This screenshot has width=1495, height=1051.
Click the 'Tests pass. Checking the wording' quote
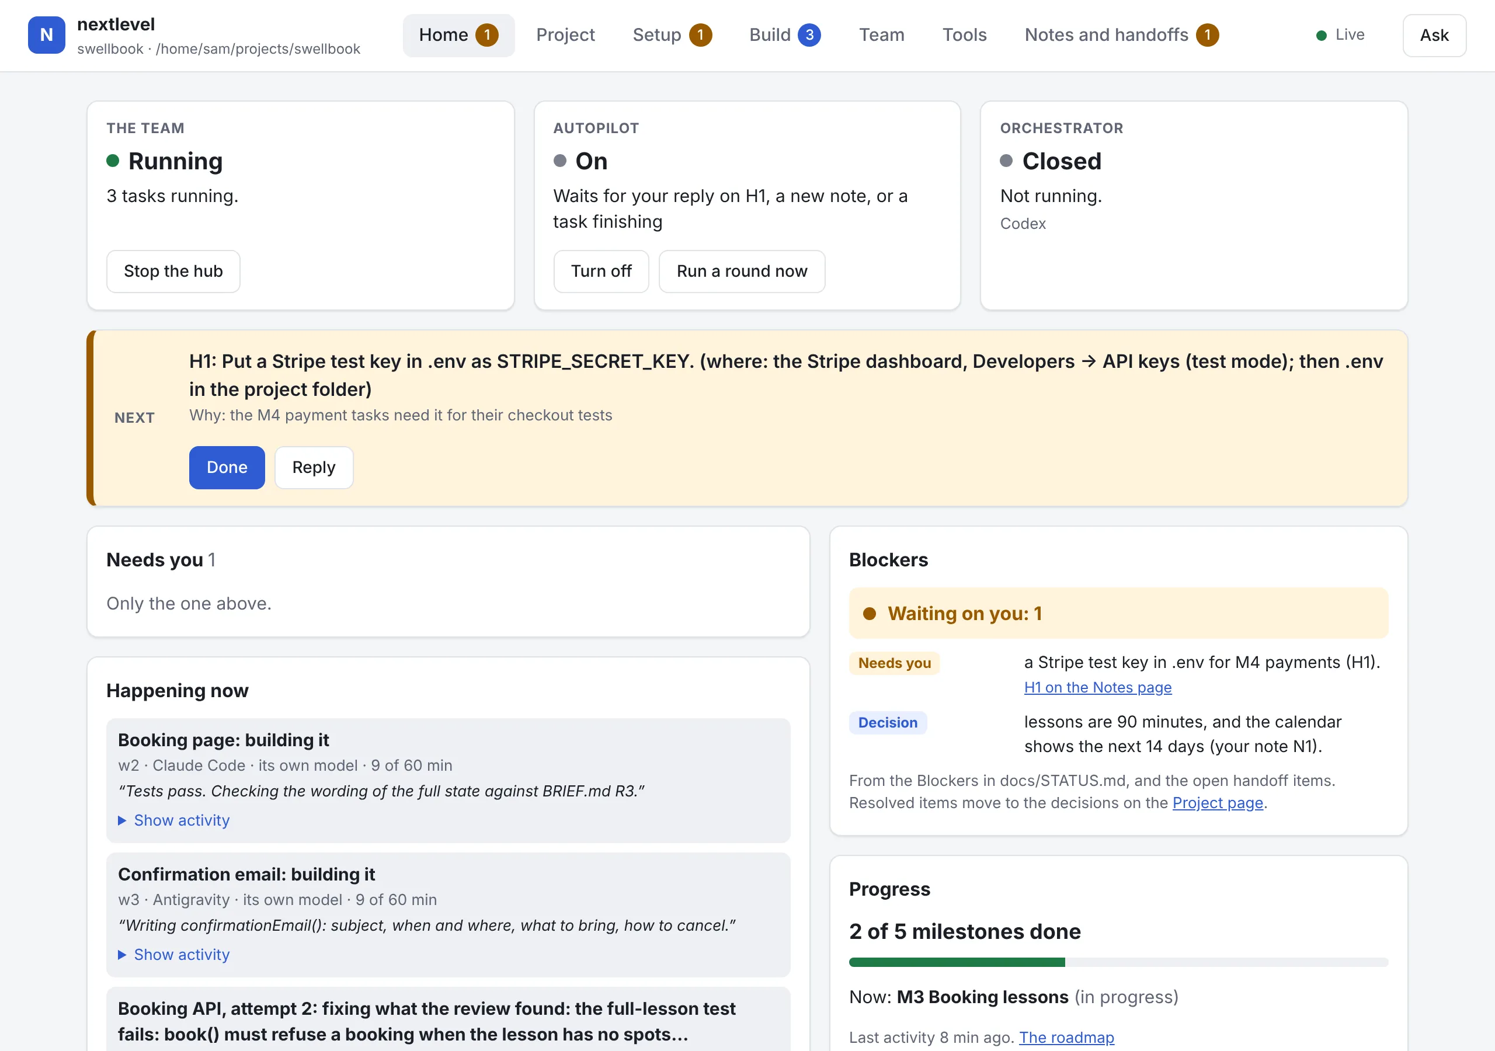[381, 791]
